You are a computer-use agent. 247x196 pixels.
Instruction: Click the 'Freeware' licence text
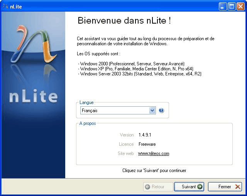(147, 144)
